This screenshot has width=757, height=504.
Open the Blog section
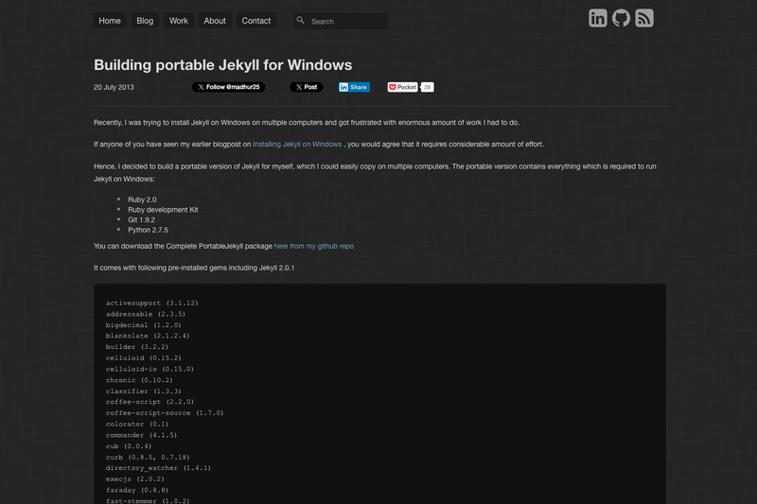coord(145,21)
